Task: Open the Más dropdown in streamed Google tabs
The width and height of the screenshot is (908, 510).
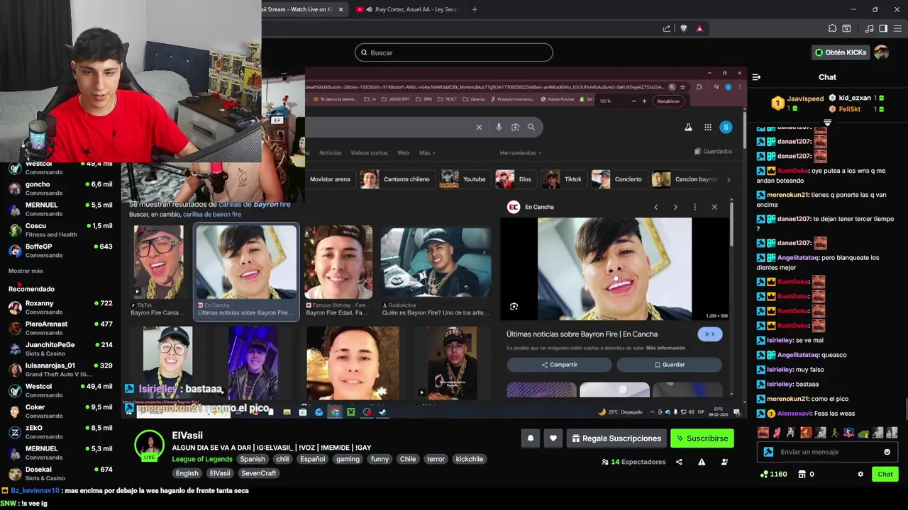Action: point(427,152)
